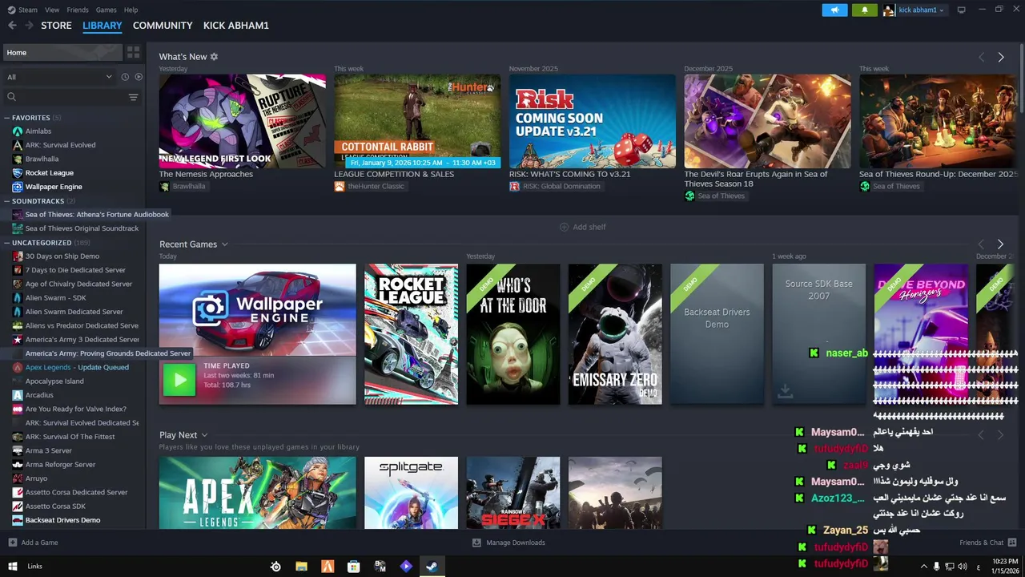
Task: Click Aimlabs icon in favorites
Action: pyautogui.click(x=18, y=131)
